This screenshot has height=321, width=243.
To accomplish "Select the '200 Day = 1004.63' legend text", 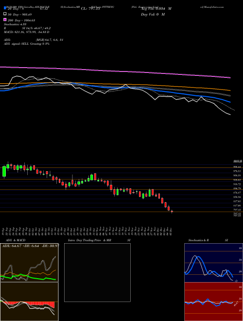I will (x=21, y=20).
